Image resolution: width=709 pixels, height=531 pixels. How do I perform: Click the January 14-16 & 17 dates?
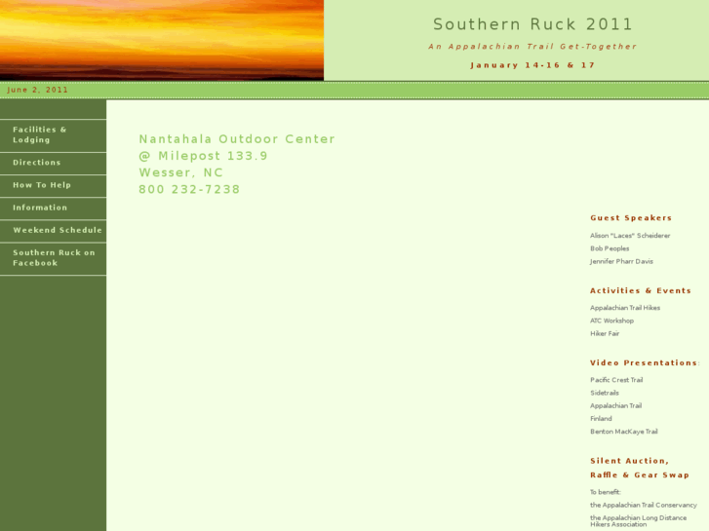click(x=532, y=65)
